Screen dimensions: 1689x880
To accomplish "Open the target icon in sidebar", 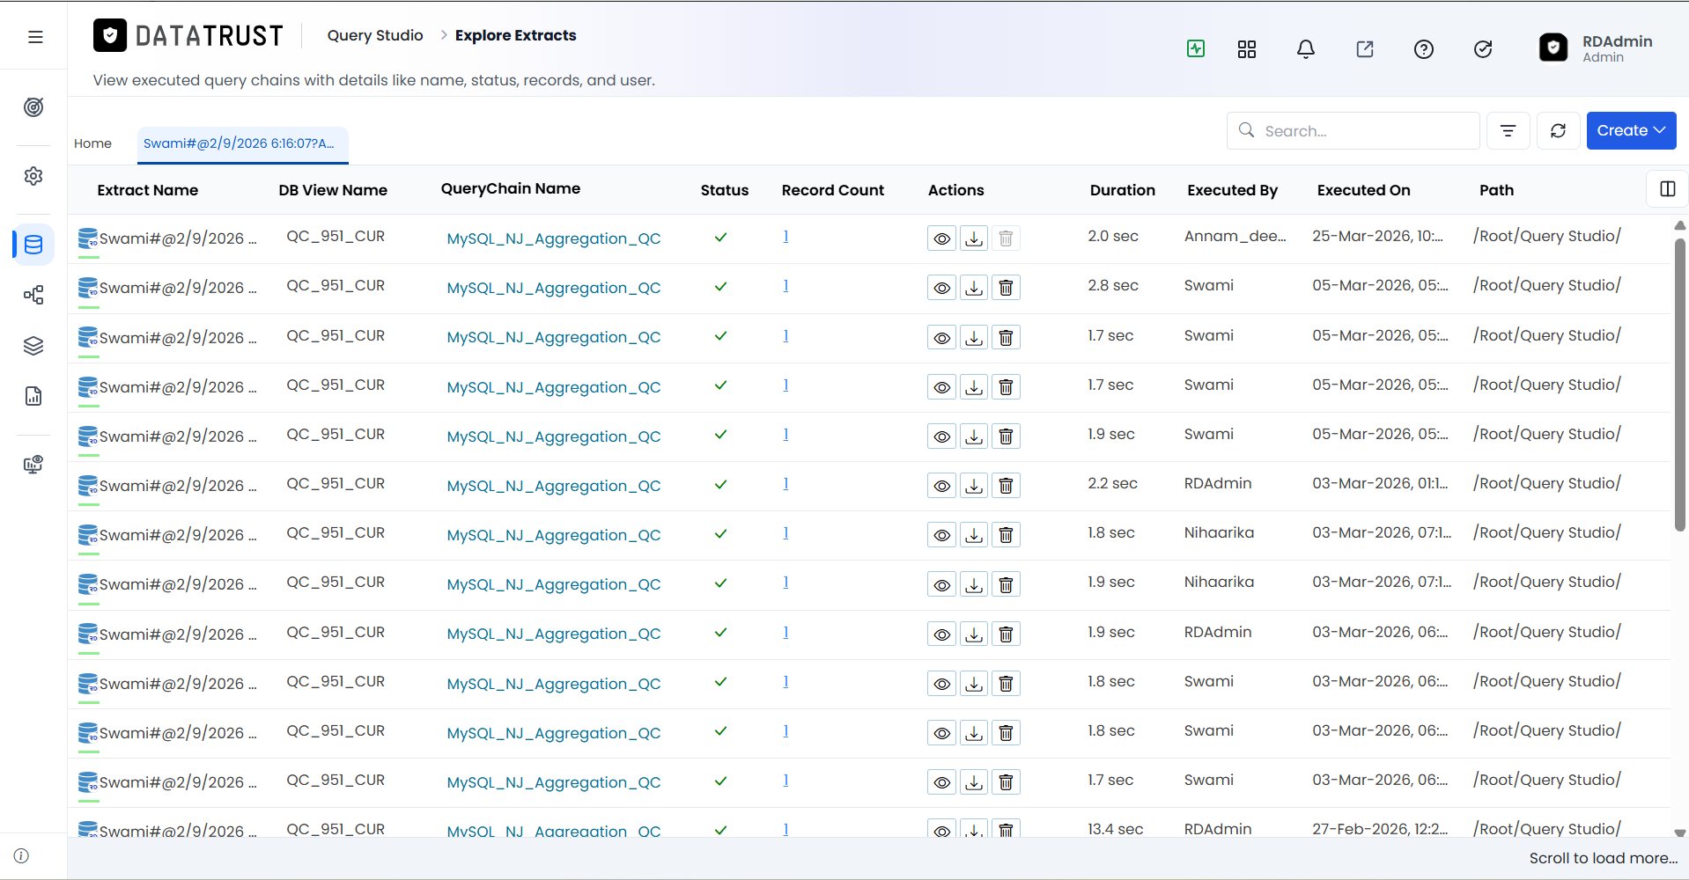I will [33, 107].
